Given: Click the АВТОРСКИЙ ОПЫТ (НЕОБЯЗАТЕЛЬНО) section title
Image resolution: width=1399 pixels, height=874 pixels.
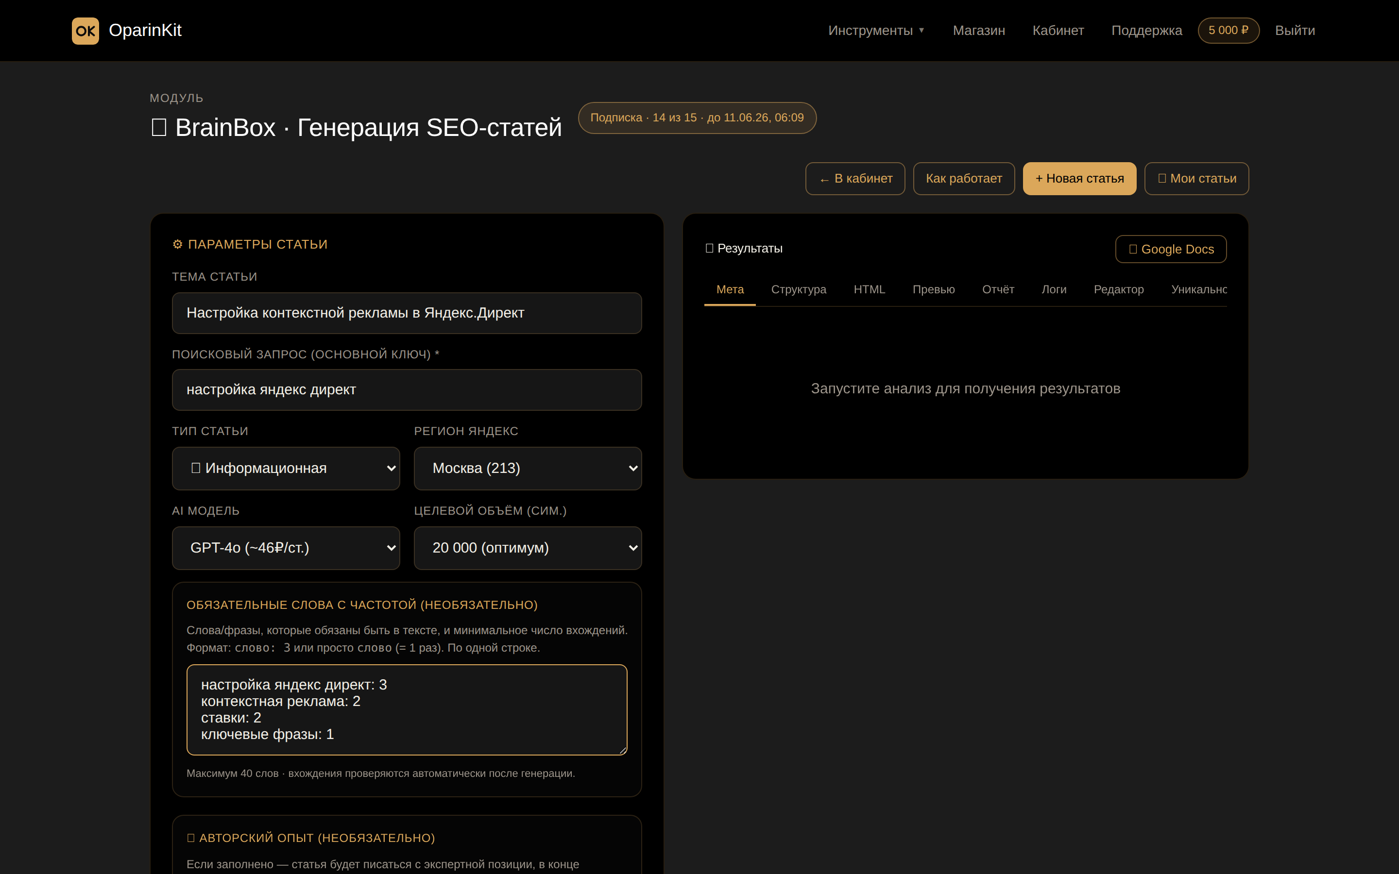Looking at the screenshot, I should coord(311,838).
